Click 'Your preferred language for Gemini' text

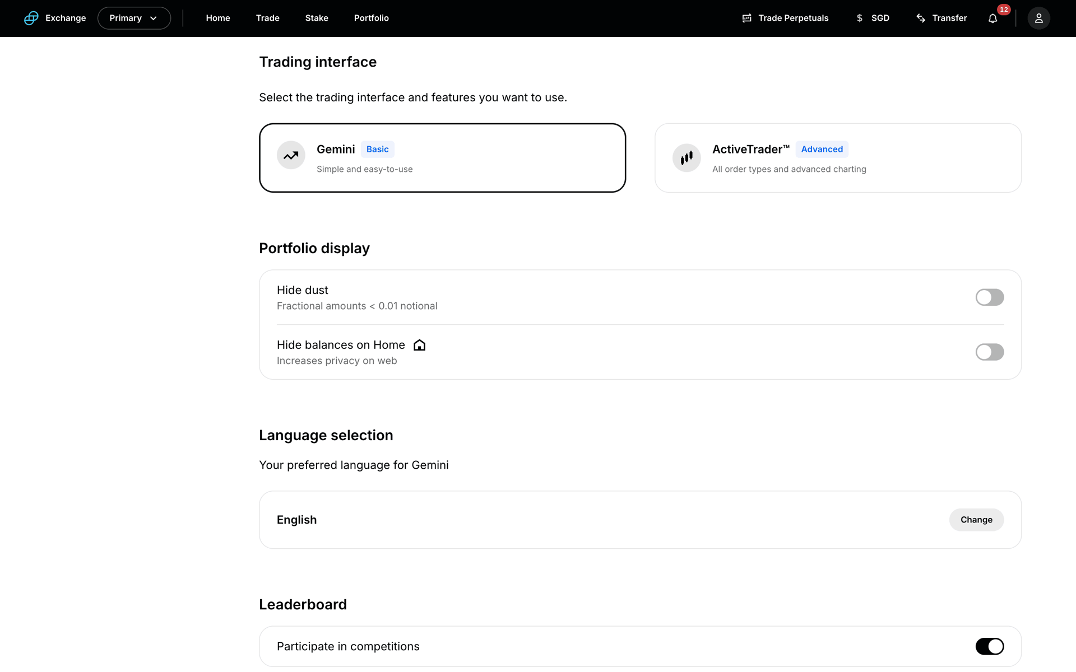(354, 465)
